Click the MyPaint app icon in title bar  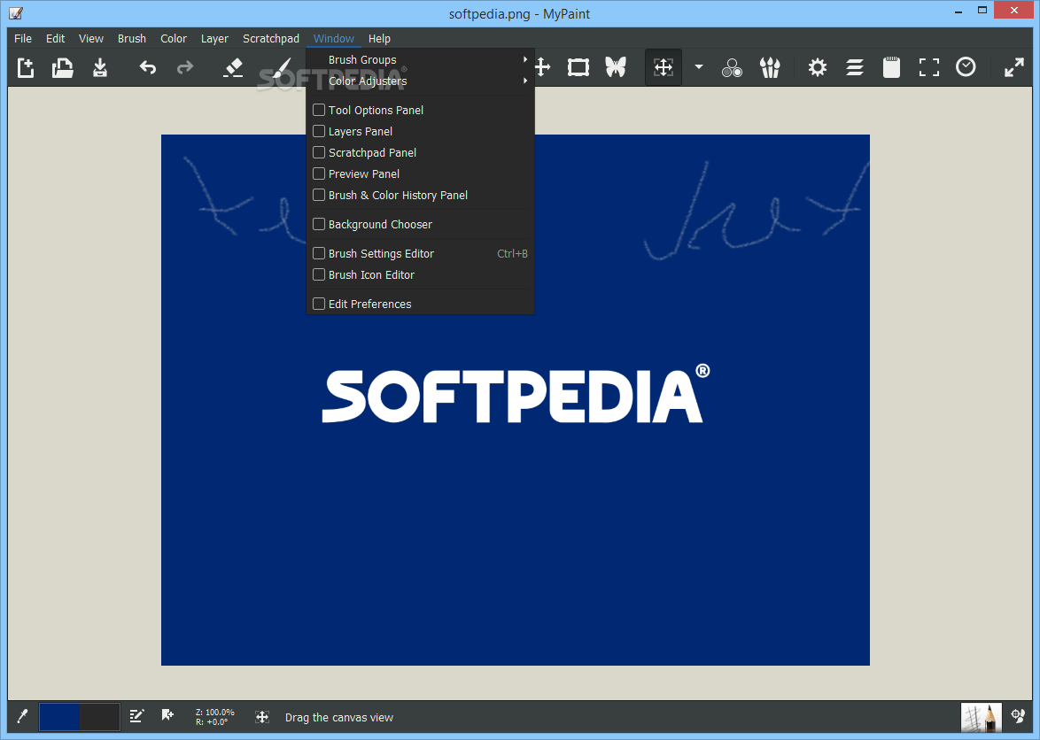(x=17, y=12)
